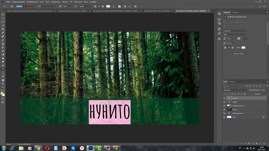Open layer blend mode dropdown
Image resolution: width=269 pixels, height=151 pixels.
(236, 90)
